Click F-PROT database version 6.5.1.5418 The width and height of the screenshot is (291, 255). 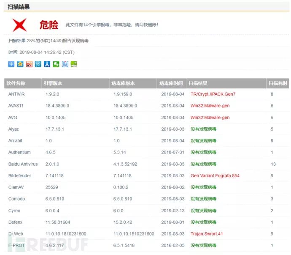[x=124, y=245]
